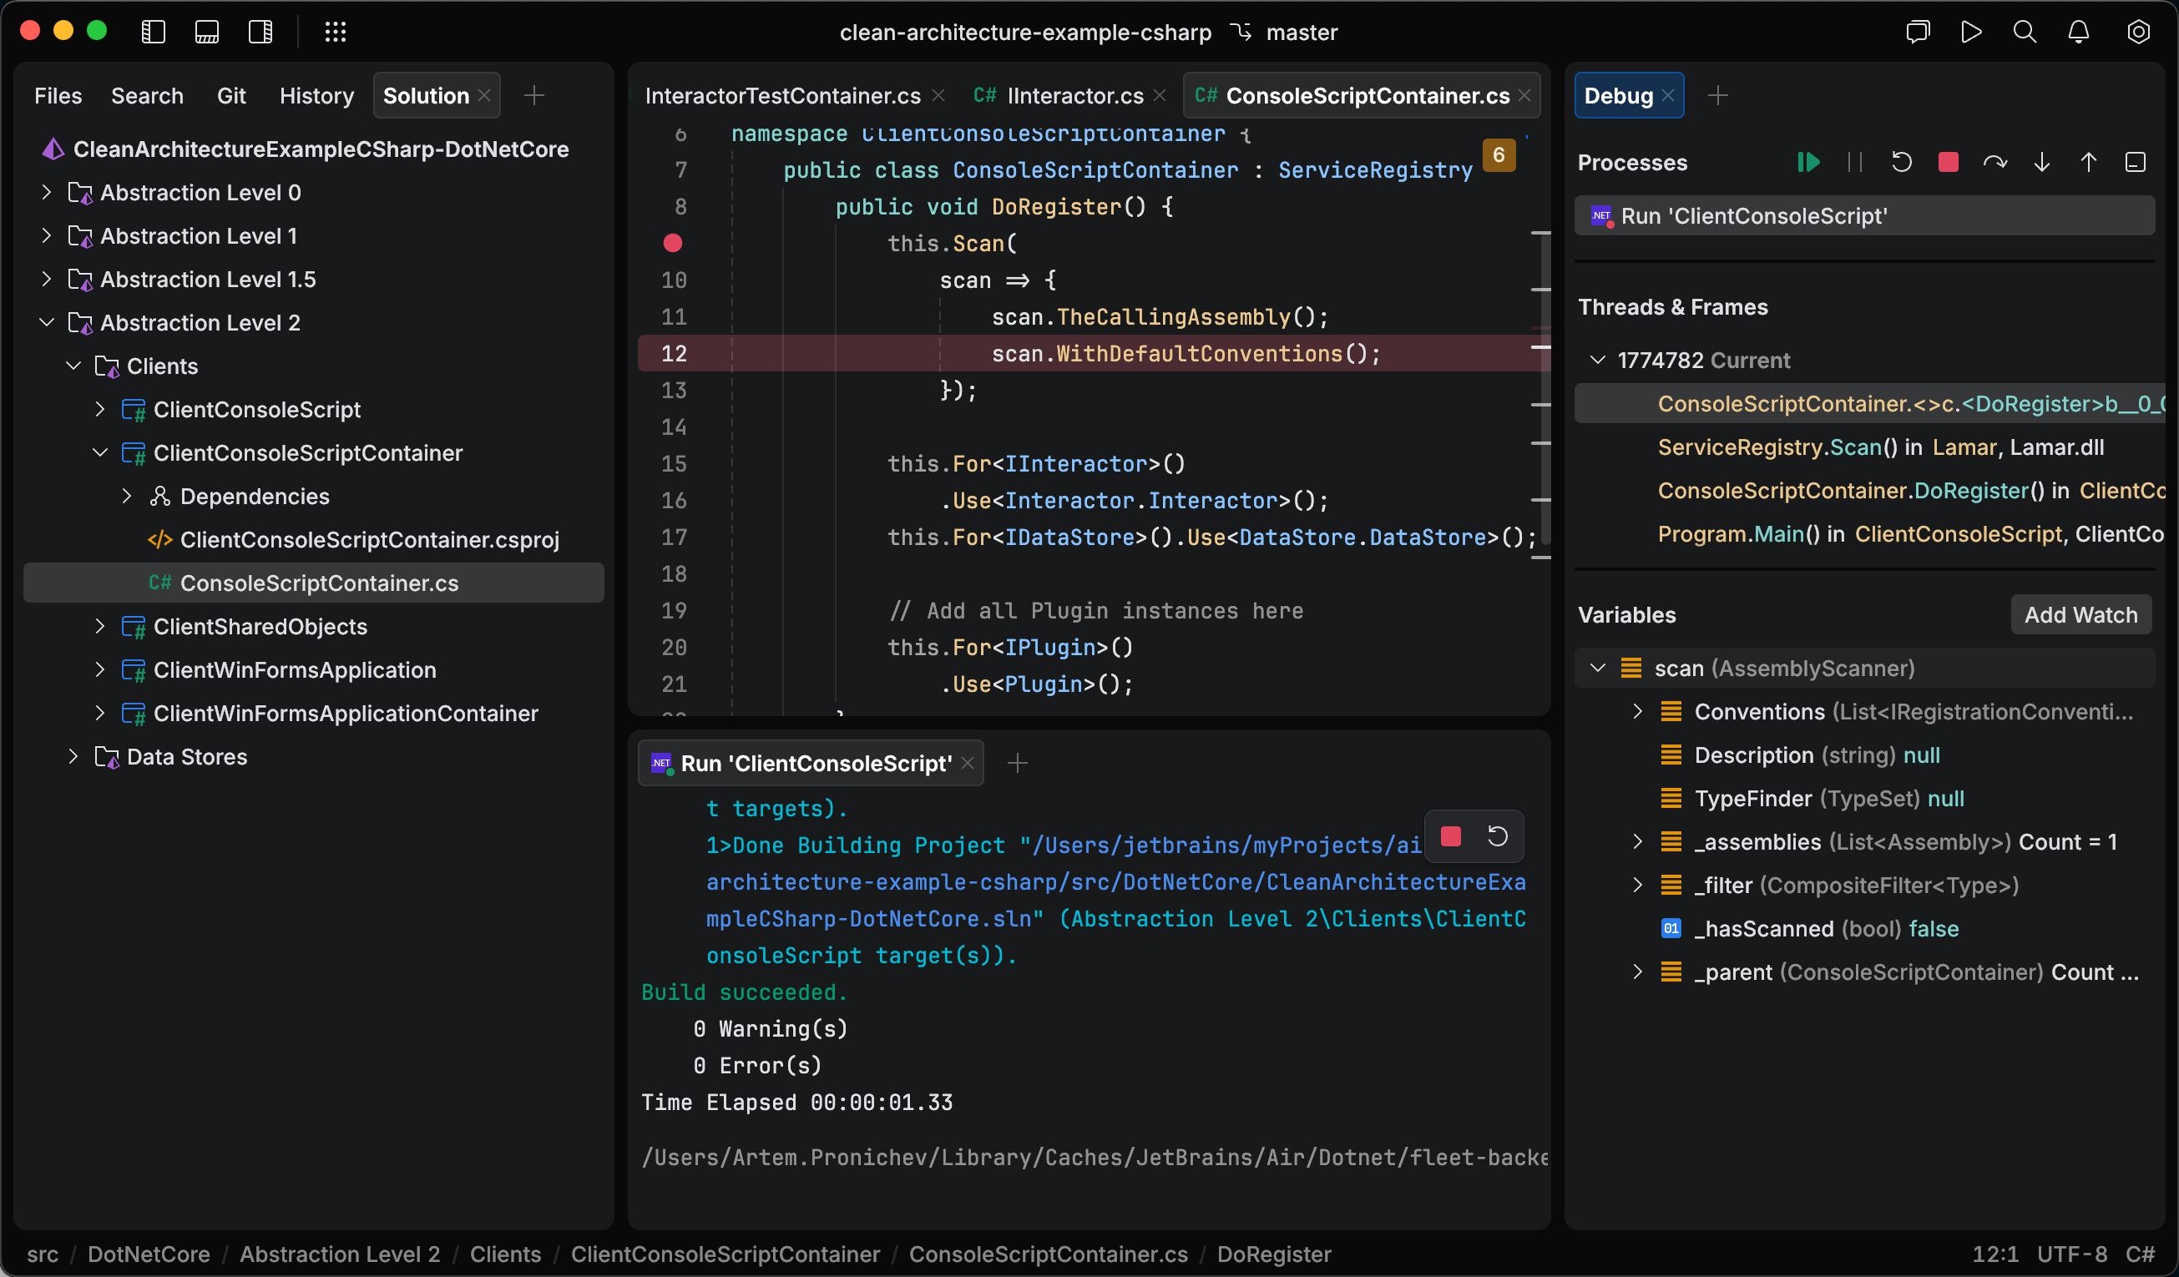2179x1277 pixels.
Task: Collapse the Abstraction Level 2 folder
Action: 46,322
